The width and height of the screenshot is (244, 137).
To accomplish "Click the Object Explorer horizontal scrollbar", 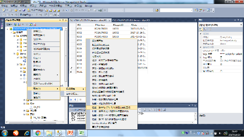I will (35, 122).
